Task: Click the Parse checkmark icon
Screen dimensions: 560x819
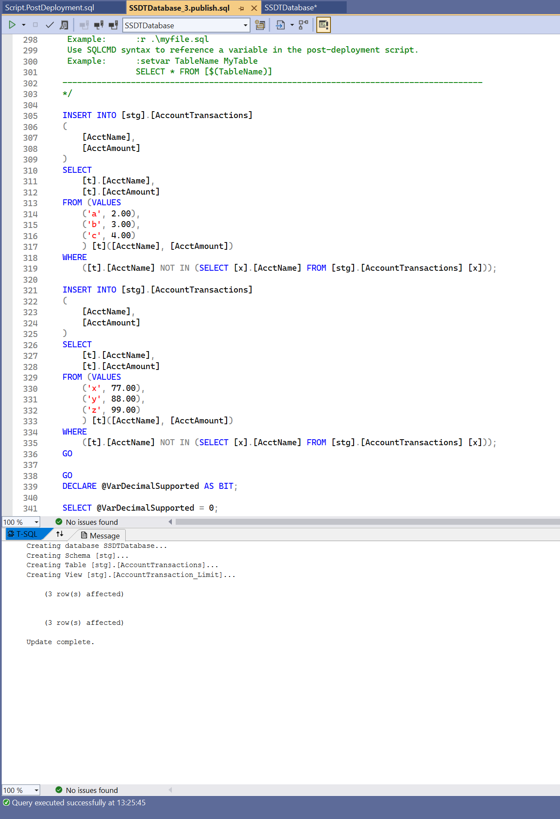Action: [x=50, y=25]
